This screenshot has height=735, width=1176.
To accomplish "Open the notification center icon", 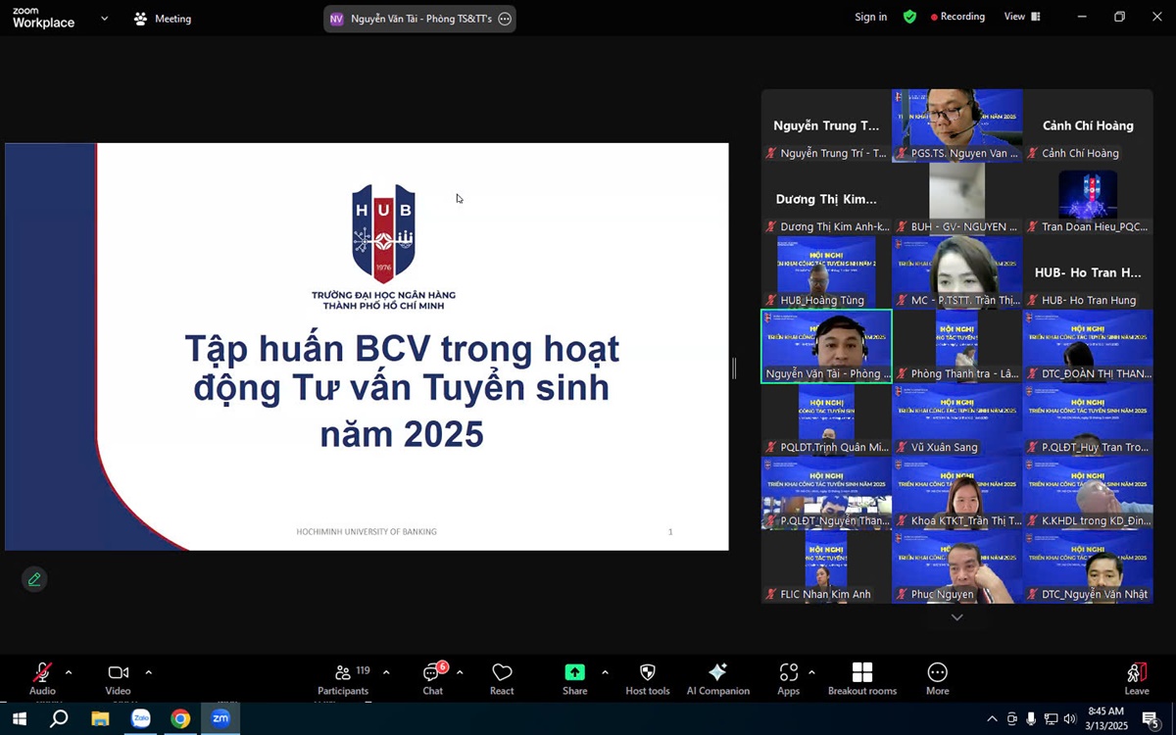I will click(1151, 718).
